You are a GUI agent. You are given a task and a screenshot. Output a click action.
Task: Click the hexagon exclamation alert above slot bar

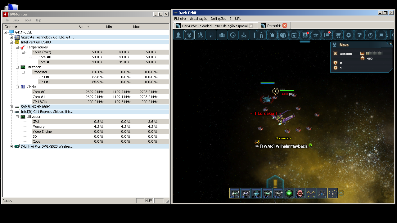275,182
